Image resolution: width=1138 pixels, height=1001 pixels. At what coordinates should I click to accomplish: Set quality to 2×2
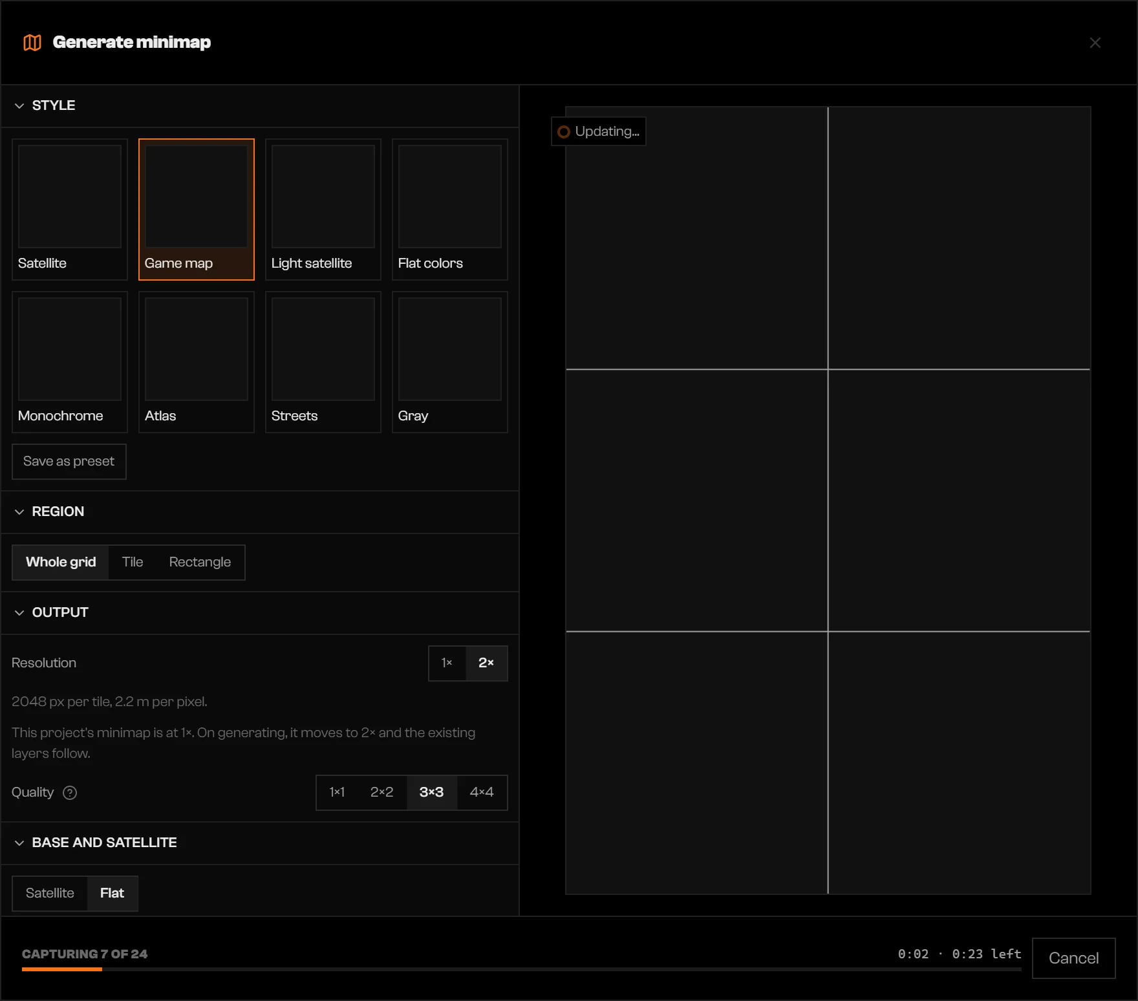(x=381, y=793)
